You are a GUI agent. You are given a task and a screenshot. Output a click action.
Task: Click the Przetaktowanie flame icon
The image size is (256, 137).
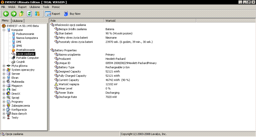13,50
